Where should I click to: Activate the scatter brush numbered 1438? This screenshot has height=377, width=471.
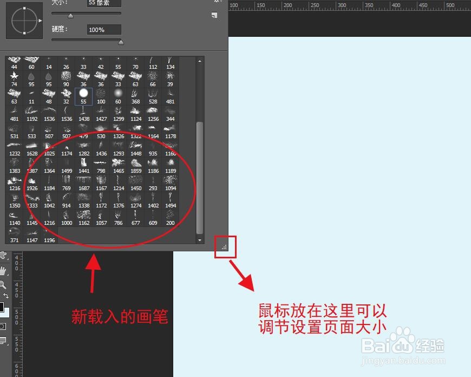coord(84,112)
